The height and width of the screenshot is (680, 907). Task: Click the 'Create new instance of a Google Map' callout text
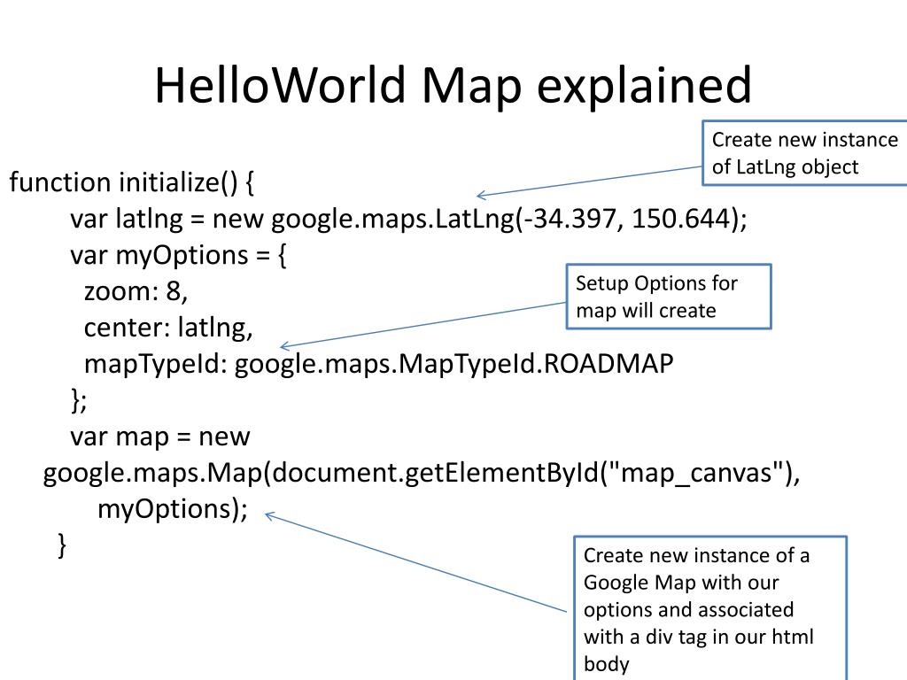(x=698, y=609)
